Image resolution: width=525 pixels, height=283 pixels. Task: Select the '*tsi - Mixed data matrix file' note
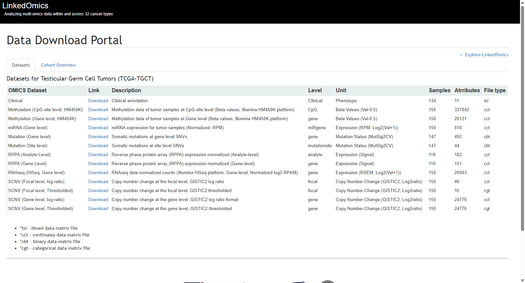[x=49, y=228]
